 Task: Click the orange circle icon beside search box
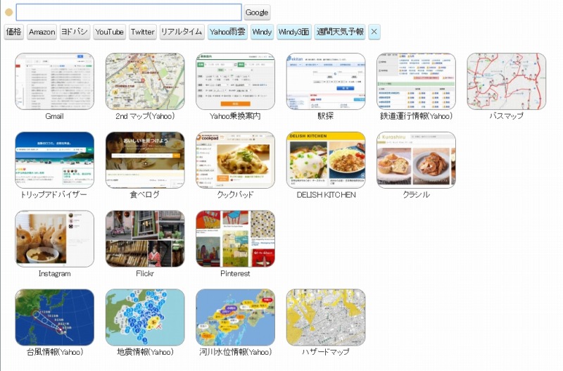[8, 13]
